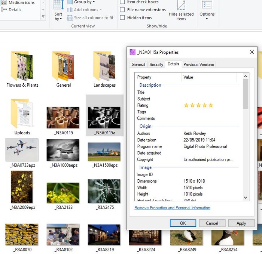Open the Previous Versions tab
Viewport: 262px width, 254px height.
click(x=198, y=65)
